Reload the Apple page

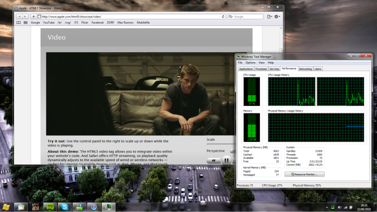[x=223, y=16]
